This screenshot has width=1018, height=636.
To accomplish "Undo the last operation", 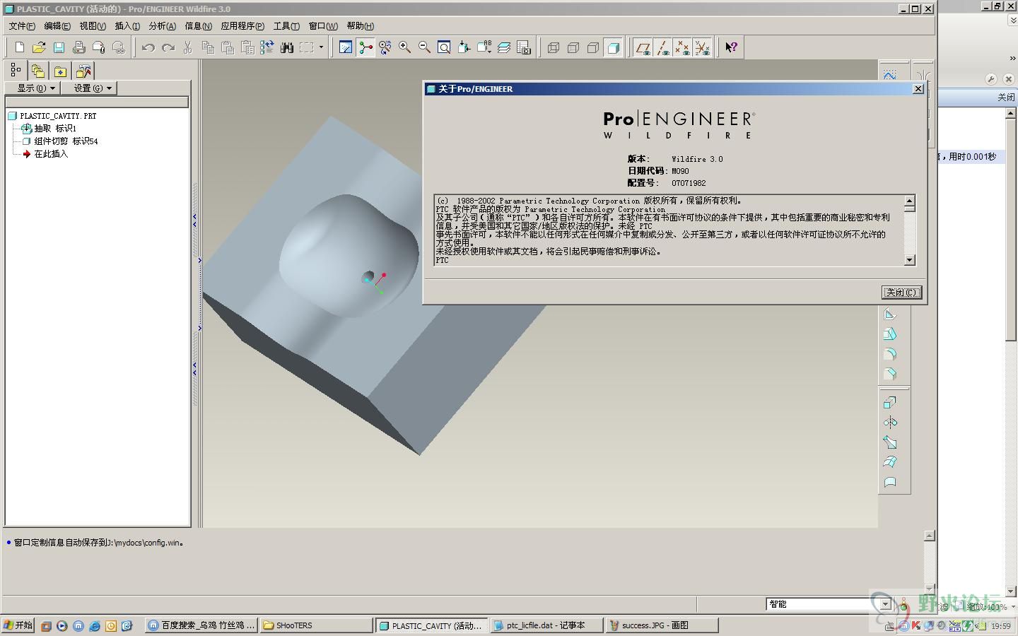I will pyautogui.click(x=148, y=47).
